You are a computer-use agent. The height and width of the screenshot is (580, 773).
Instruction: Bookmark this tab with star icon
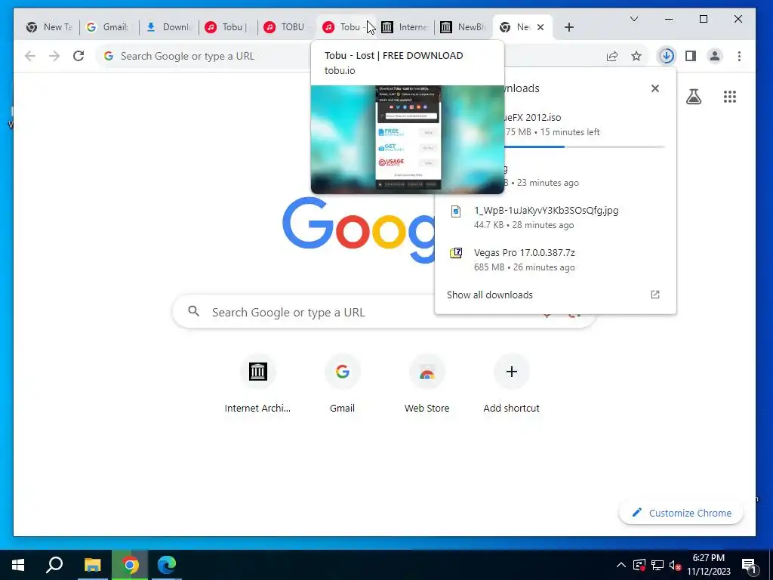pyautogui.click(x=636, y=56)
